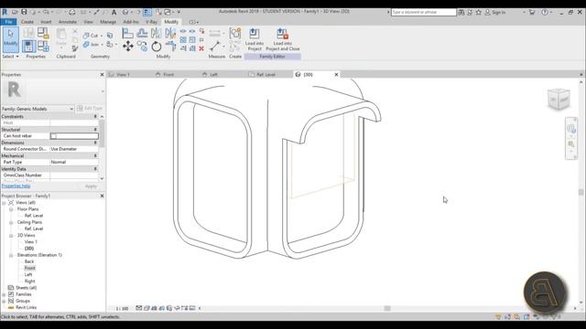Toggle the Can host rebar checkbox
Viewport: 586px width, 329px height.
click(x=53, y=136)
